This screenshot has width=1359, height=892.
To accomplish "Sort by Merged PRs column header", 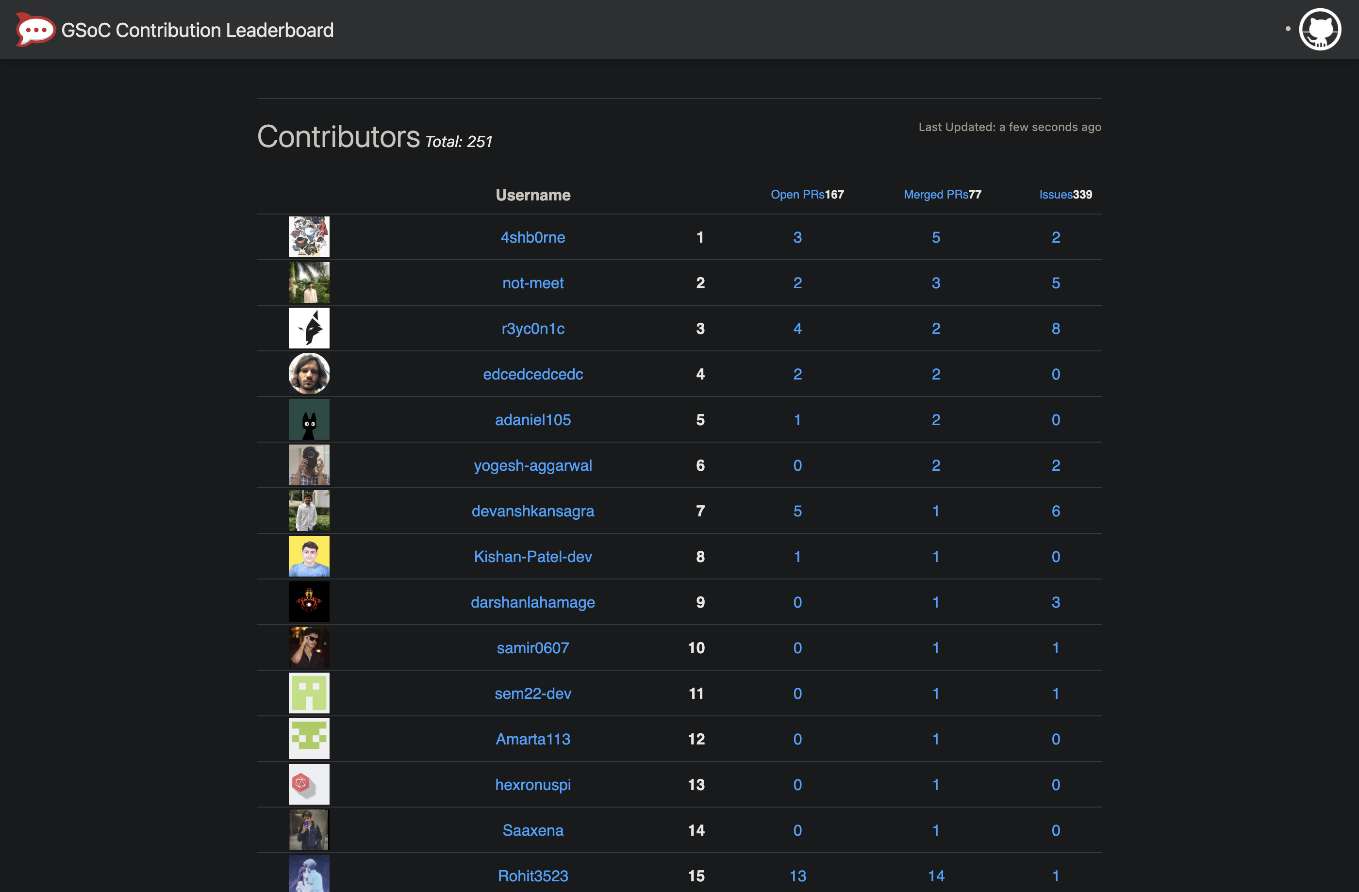I will [x=935, y=195].
